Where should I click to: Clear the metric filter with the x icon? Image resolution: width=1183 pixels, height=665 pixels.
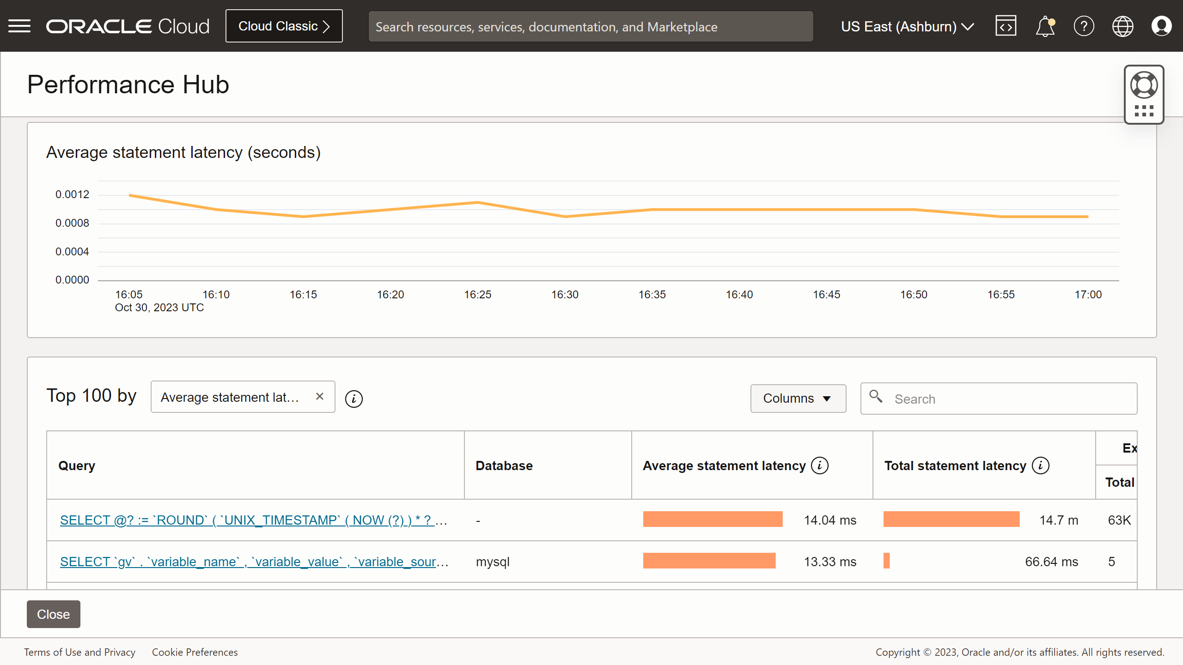tap(320, 396)
